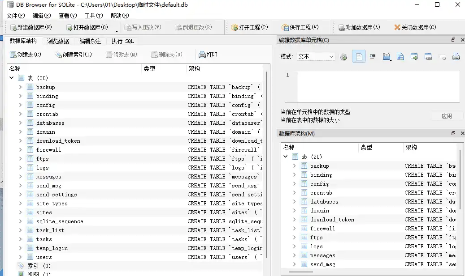The width and height of the screenshot is (465, 276).
Task: Set the current cell value to NULL
Action: coord(442,56)
